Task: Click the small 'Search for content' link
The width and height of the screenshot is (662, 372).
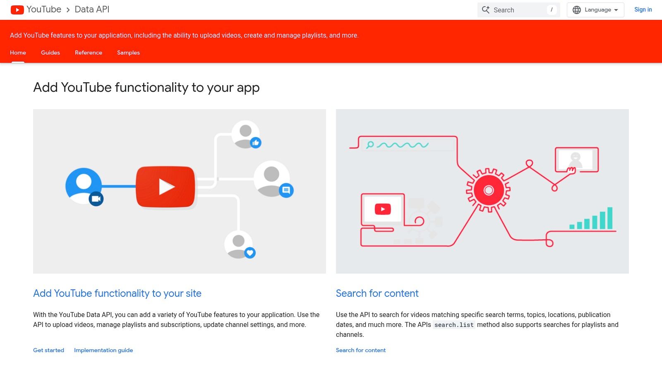Action: click(361, 350)
